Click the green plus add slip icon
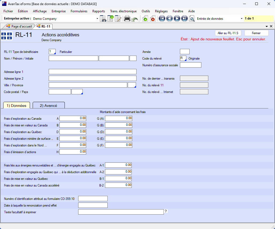 coord(145,19)
